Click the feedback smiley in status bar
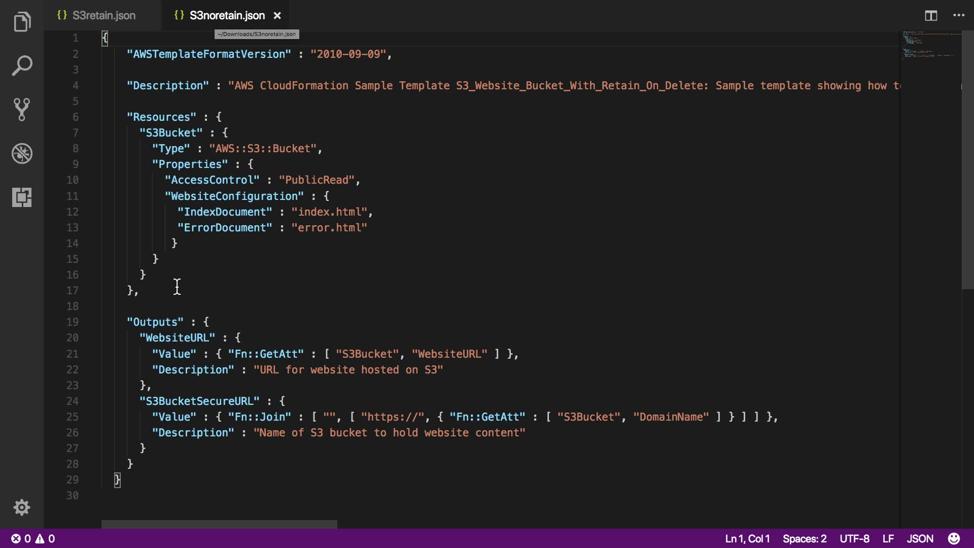 tap(954, 538)
